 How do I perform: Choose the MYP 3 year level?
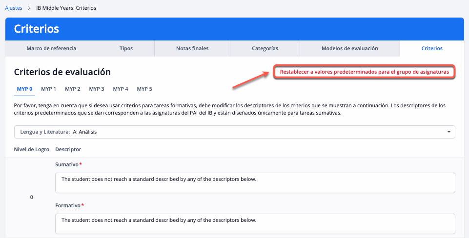(97, 89)
